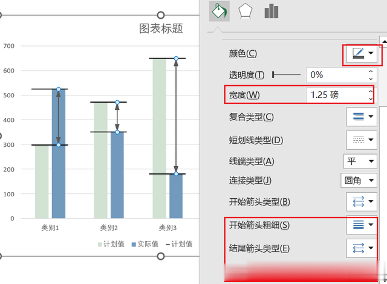
Task: Switch to the Effects pentagon tab
Action: click(245, 11)
